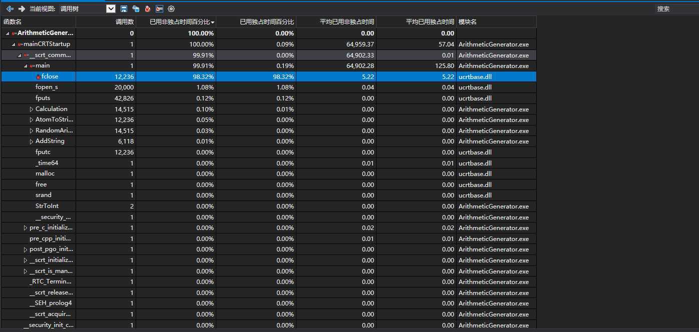Viewport: 699px width, 332px height.
Task: Click the 125.80 exclusive time for main
Action: pyautogui.click(x=444, y=66)
